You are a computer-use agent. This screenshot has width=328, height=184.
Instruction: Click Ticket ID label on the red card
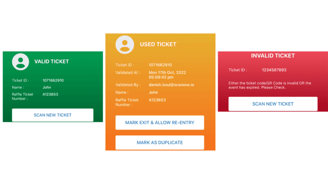point(238,70)
